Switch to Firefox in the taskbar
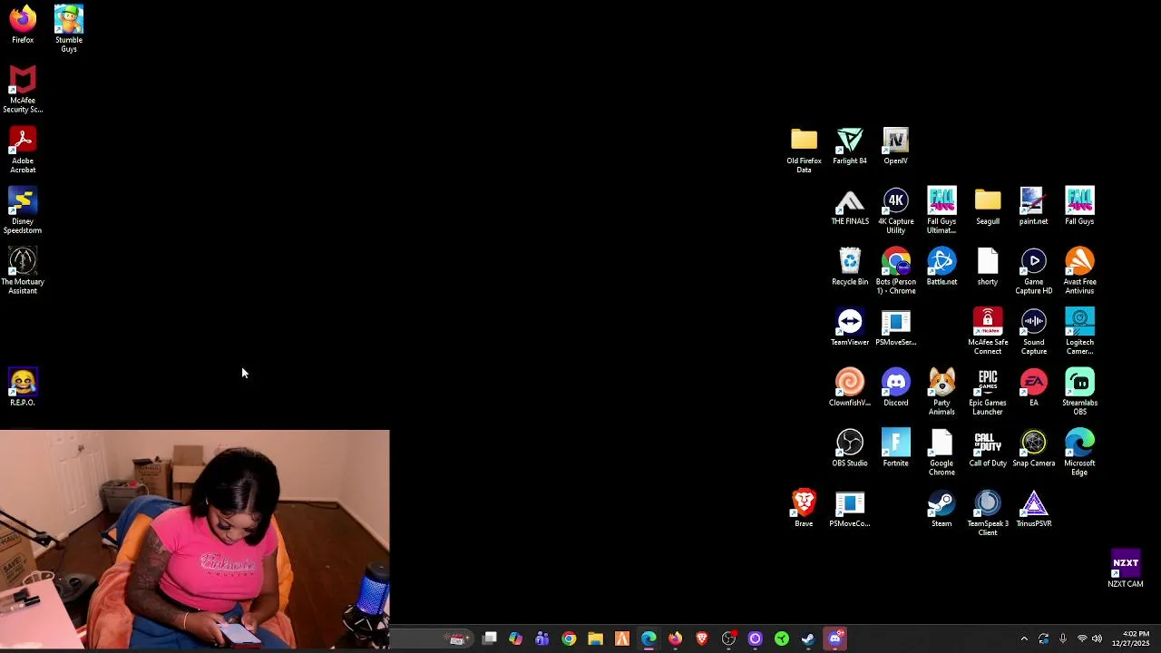Viewport: 1161px width, 653px height. pyautogui.click(x=675, y=638)
